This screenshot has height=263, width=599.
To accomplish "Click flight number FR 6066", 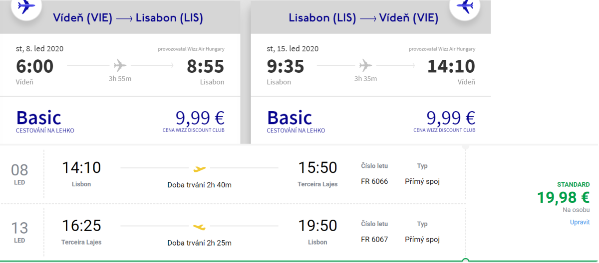I will [x=374, y=181].
